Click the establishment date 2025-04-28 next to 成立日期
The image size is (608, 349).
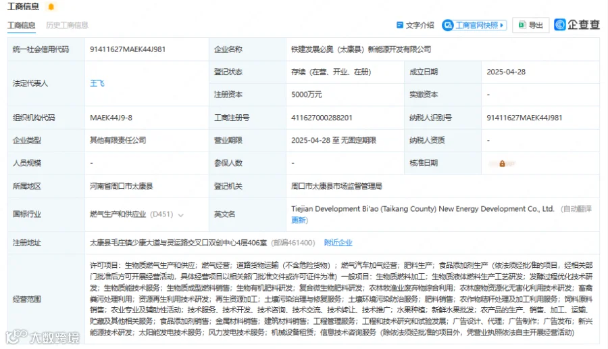[x=506, y=72]
